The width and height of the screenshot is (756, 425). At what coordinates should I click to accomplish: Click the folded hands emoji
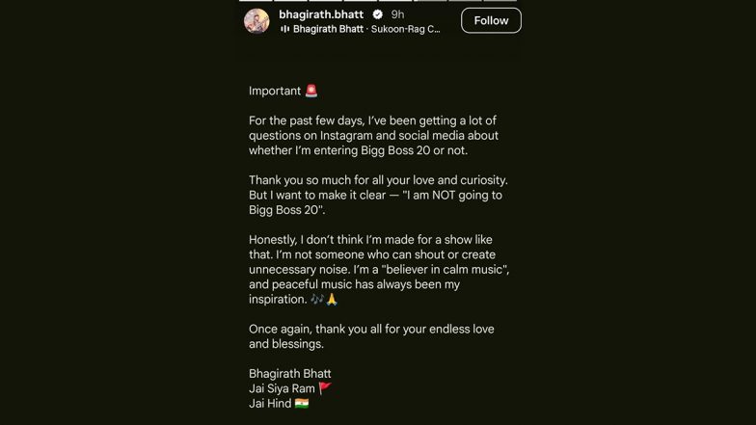332,299
